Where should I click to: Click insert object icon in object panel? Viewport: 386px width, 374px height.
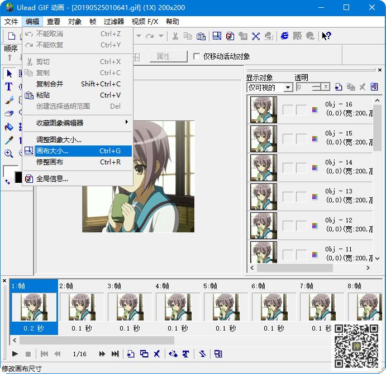pos(339,87)
